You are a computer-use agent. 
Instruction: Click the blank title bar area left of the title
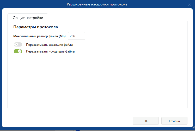coord(31,4)
